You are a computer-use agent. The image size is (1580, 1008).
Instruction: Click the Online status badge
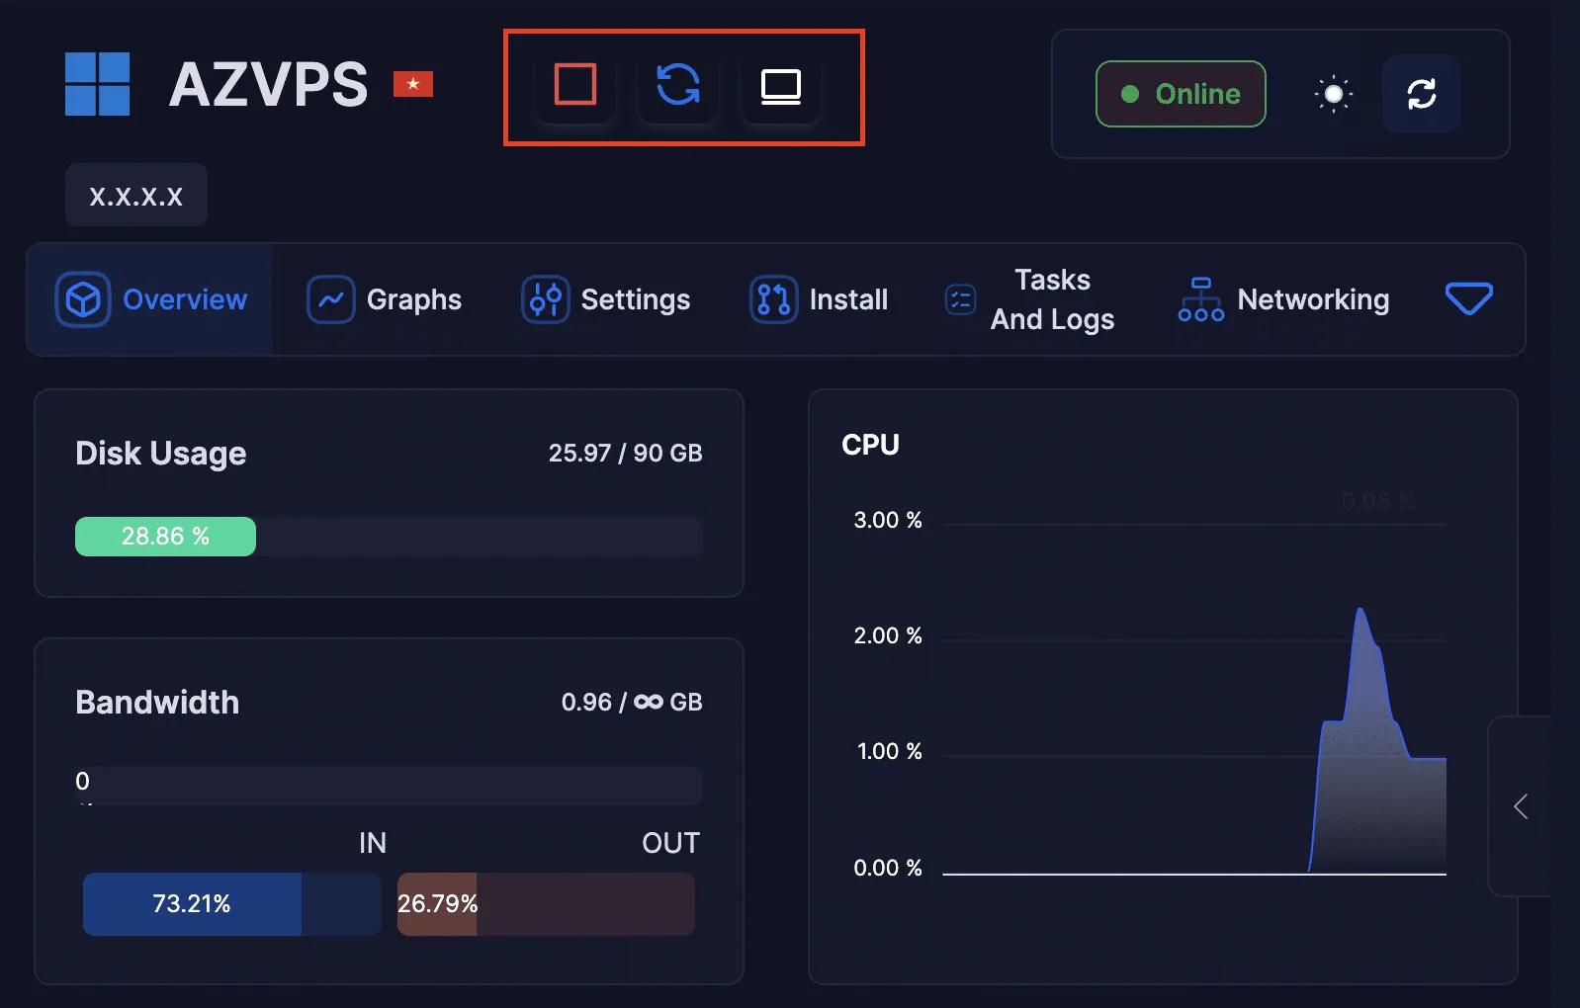pos(1181,94)
